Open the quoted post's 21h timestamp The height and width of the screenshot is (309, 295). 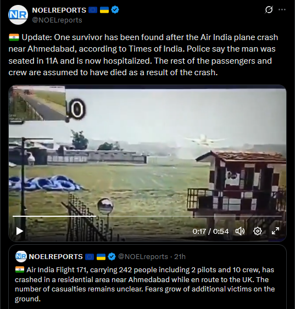tap(180, 256)
